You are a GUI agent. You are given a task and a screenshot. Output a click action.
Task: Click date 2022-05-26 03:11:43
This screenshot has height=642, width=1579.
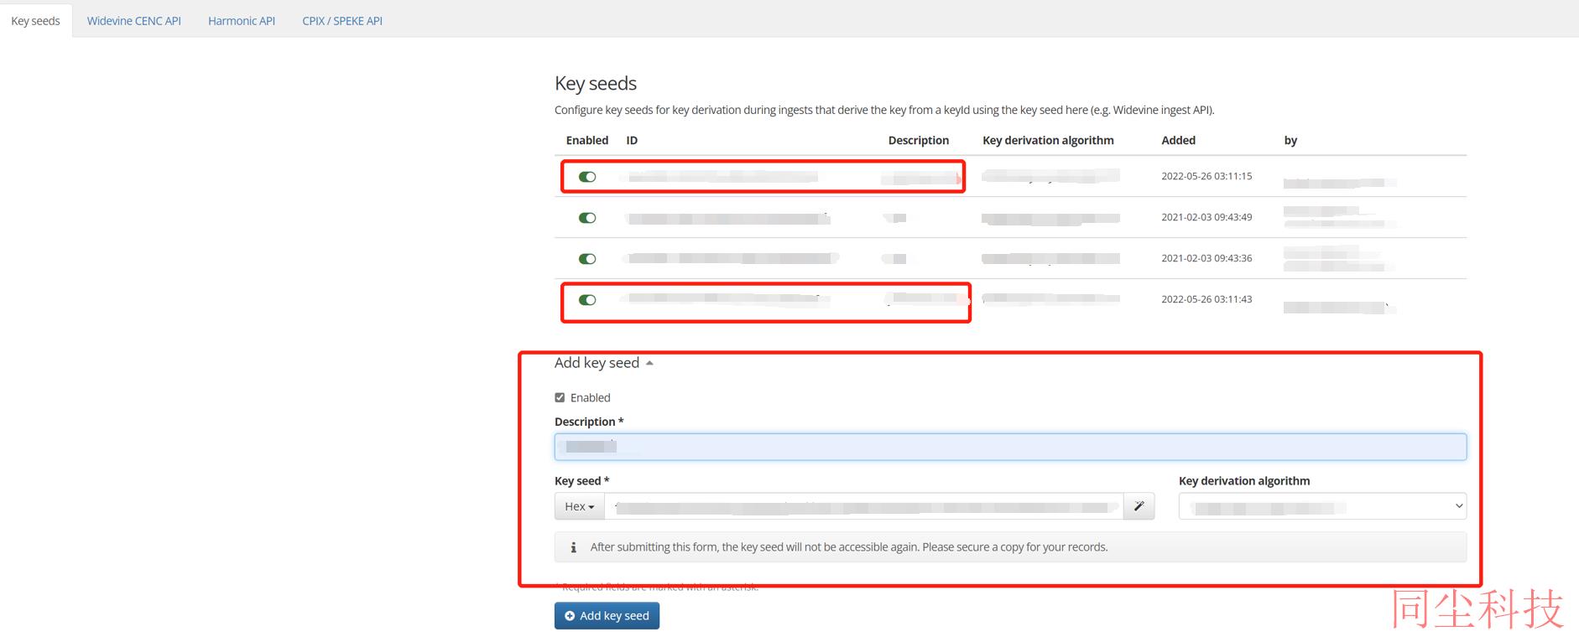tap(1206, 299)
